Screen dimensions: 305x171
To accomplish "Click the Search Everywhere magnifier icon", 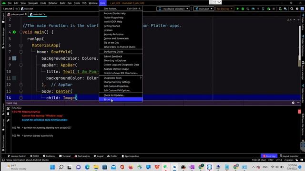I will coord(292,9).
